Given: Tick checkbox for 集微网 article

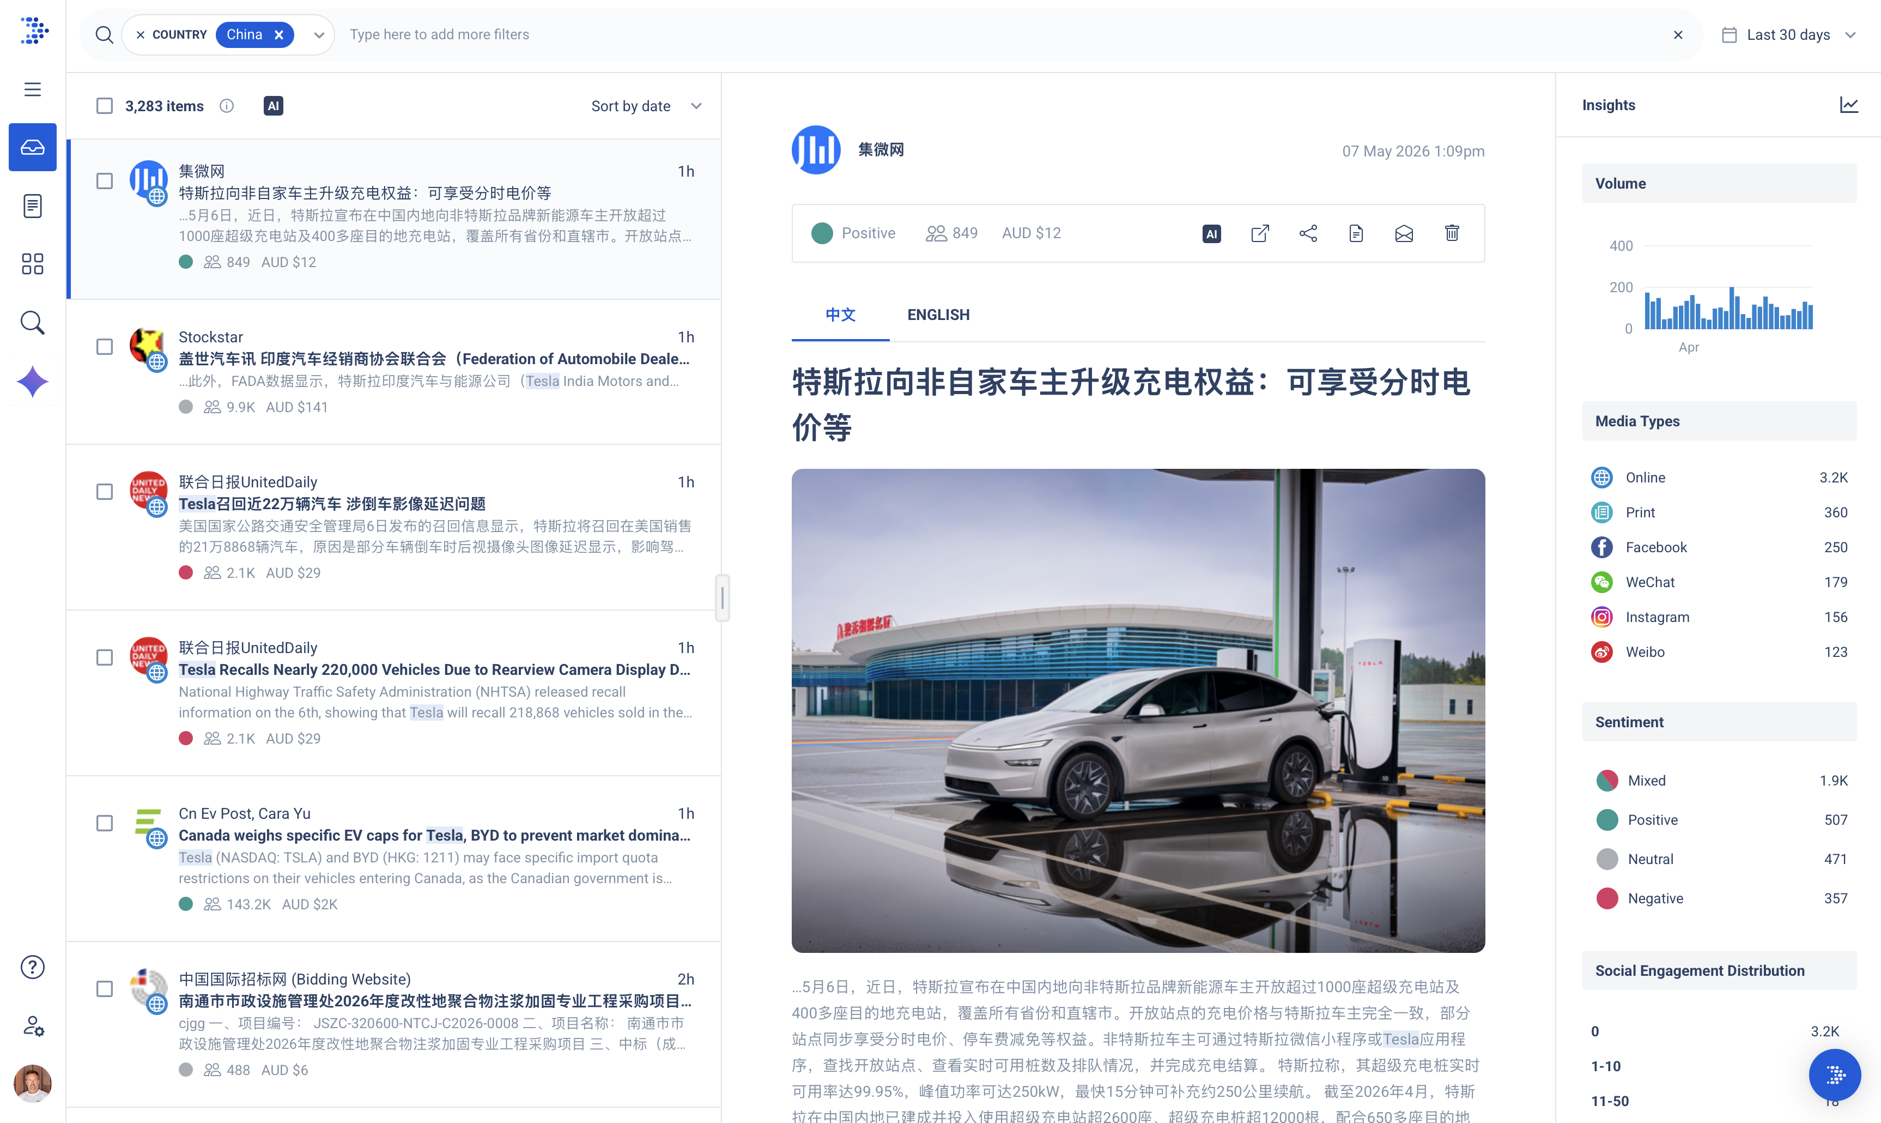Looking at the screenshot, I should (x=105, y=181).
